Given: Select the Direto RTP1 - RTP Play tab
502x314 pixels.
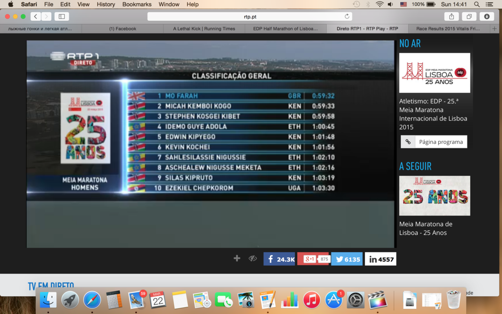Looking at the screenshot, I should click(x=367, y=29).
